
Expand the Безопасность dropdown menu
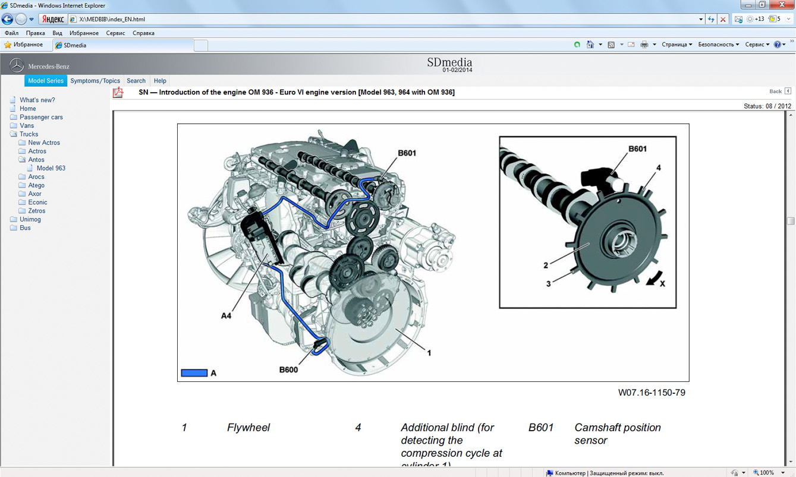(x=718, y=45)
